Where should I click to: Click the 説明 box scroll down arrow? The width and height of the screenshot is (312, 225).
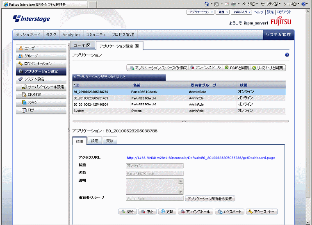(x=181, y=192)
